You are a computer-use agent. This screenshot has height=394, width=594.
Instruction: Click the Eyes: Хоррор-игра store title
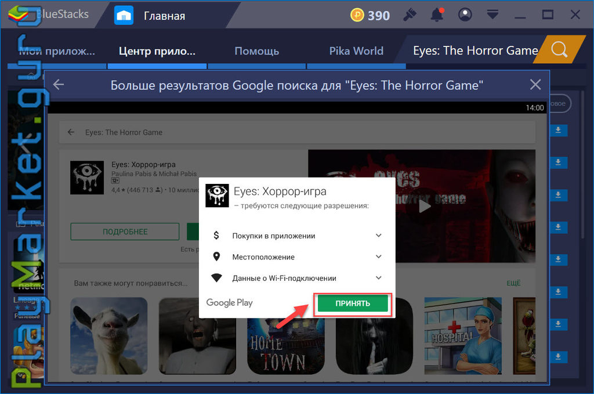coord(144,164)
